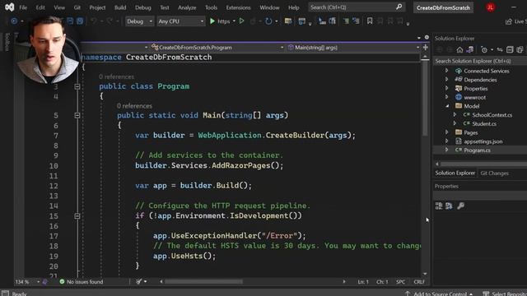
Task: Click the Save All floppy disk icon
Action: click(80, 21)
